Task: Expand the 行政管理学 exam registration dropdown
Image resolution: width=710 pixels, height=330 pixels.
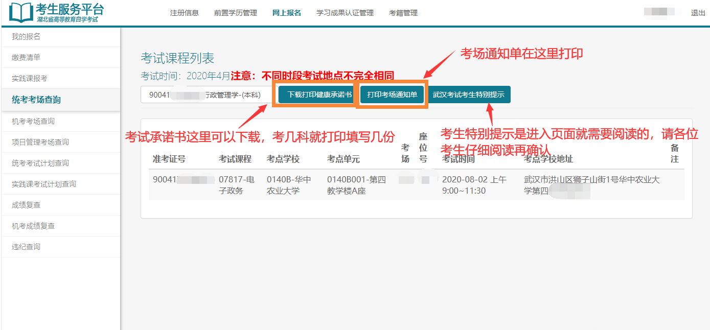Action: click(x=207, y=95)
